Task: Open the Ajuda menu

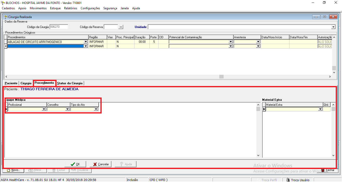Action: 136,8
